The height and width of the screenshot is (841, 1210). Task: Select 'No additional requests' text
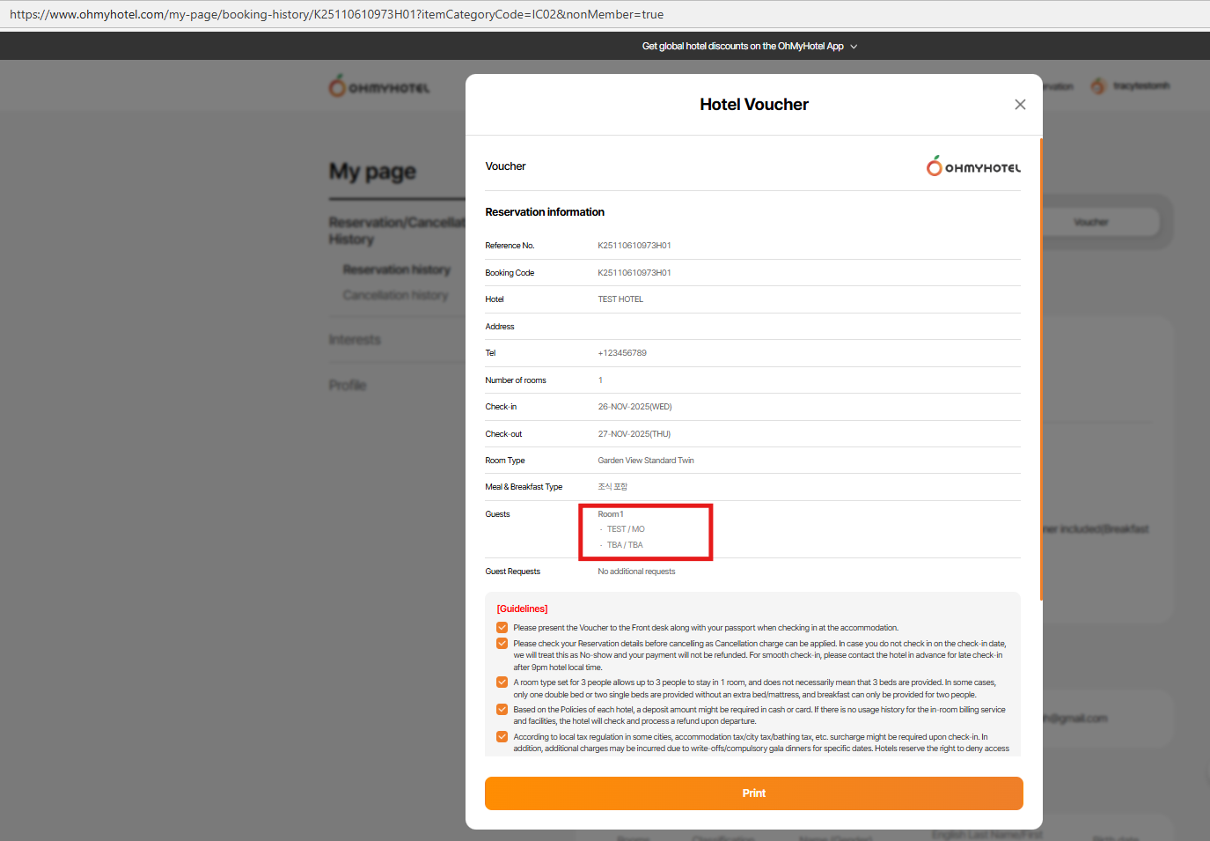[x=636, y=572]
